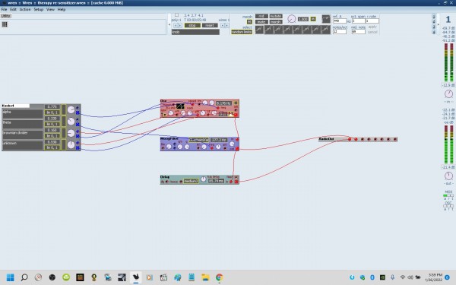
Task: Open the filter type selector on MoogFilter module
Action: [x=198, y=140]
